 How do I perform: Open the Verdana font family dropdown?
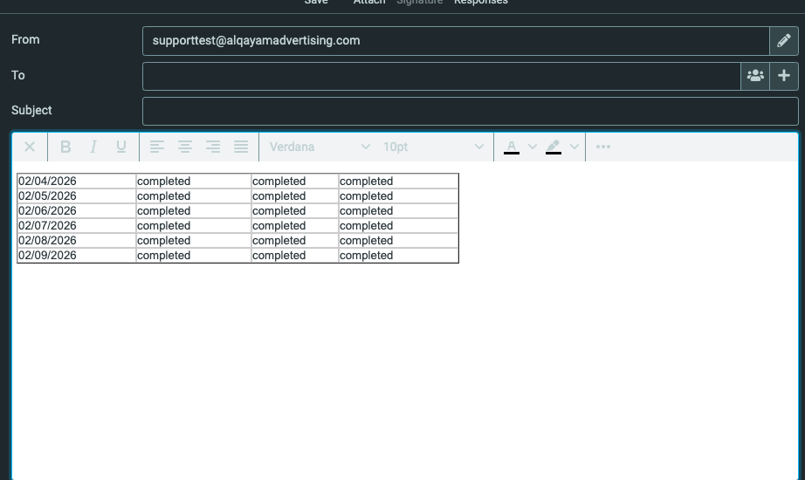(x=320, y=147)
